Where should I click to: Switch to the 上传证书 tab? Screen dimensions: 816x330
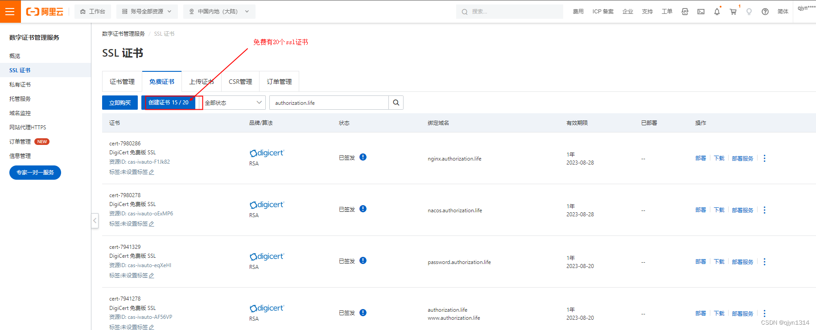tap(202, 82)
